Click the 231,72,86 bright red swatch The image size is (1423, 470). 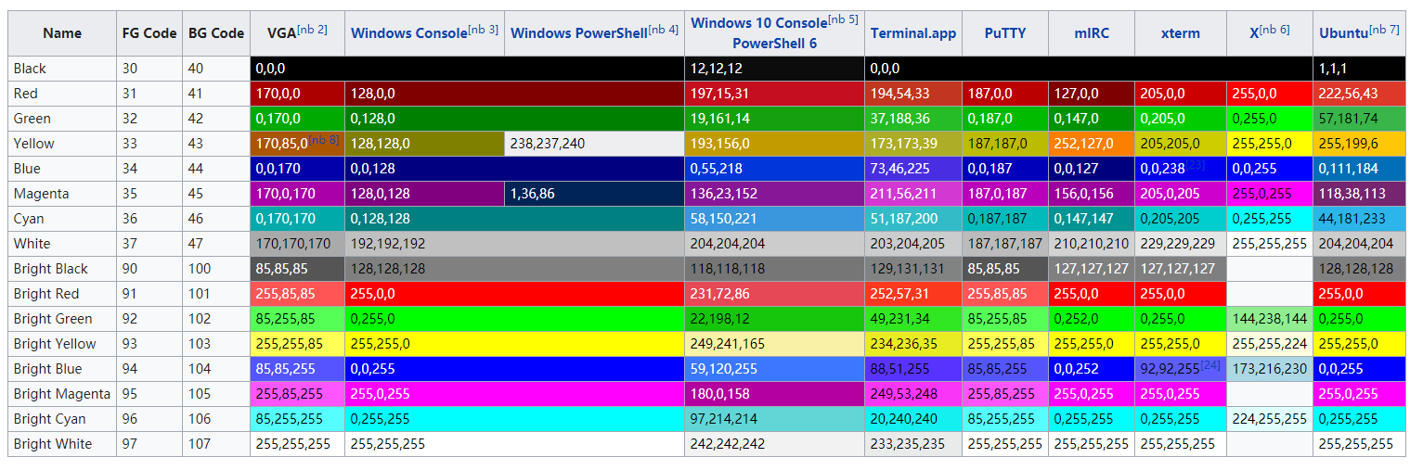point(774,294)
